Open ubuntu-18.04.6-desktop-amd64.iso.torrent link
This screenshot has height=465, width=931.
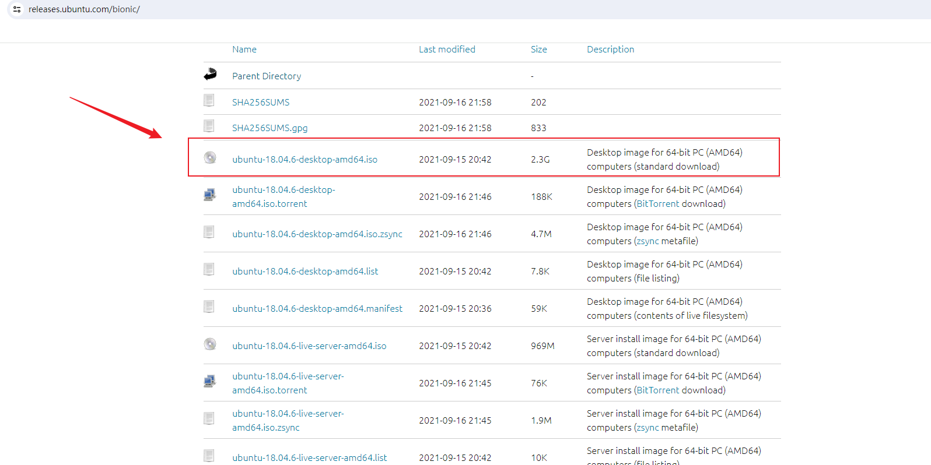tap(283, 197)
